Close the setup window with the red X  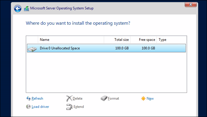point(191,4)
